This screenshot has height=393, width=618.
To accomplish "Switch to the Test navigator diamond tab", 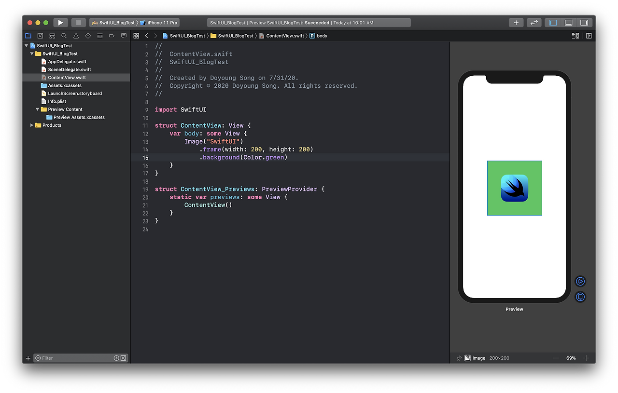I will (88, 36).
